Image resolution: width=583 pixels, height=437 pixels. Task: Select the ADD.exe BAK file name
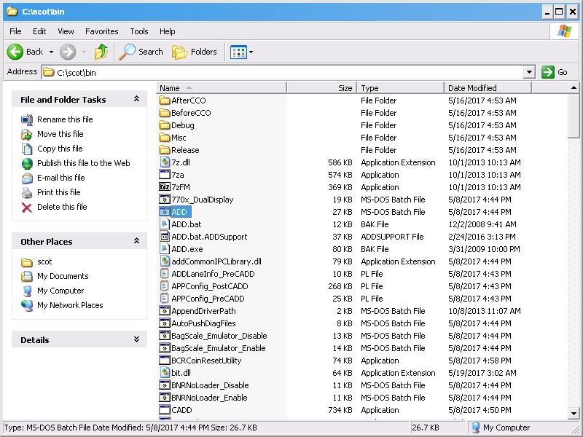[x=187, y=249]
